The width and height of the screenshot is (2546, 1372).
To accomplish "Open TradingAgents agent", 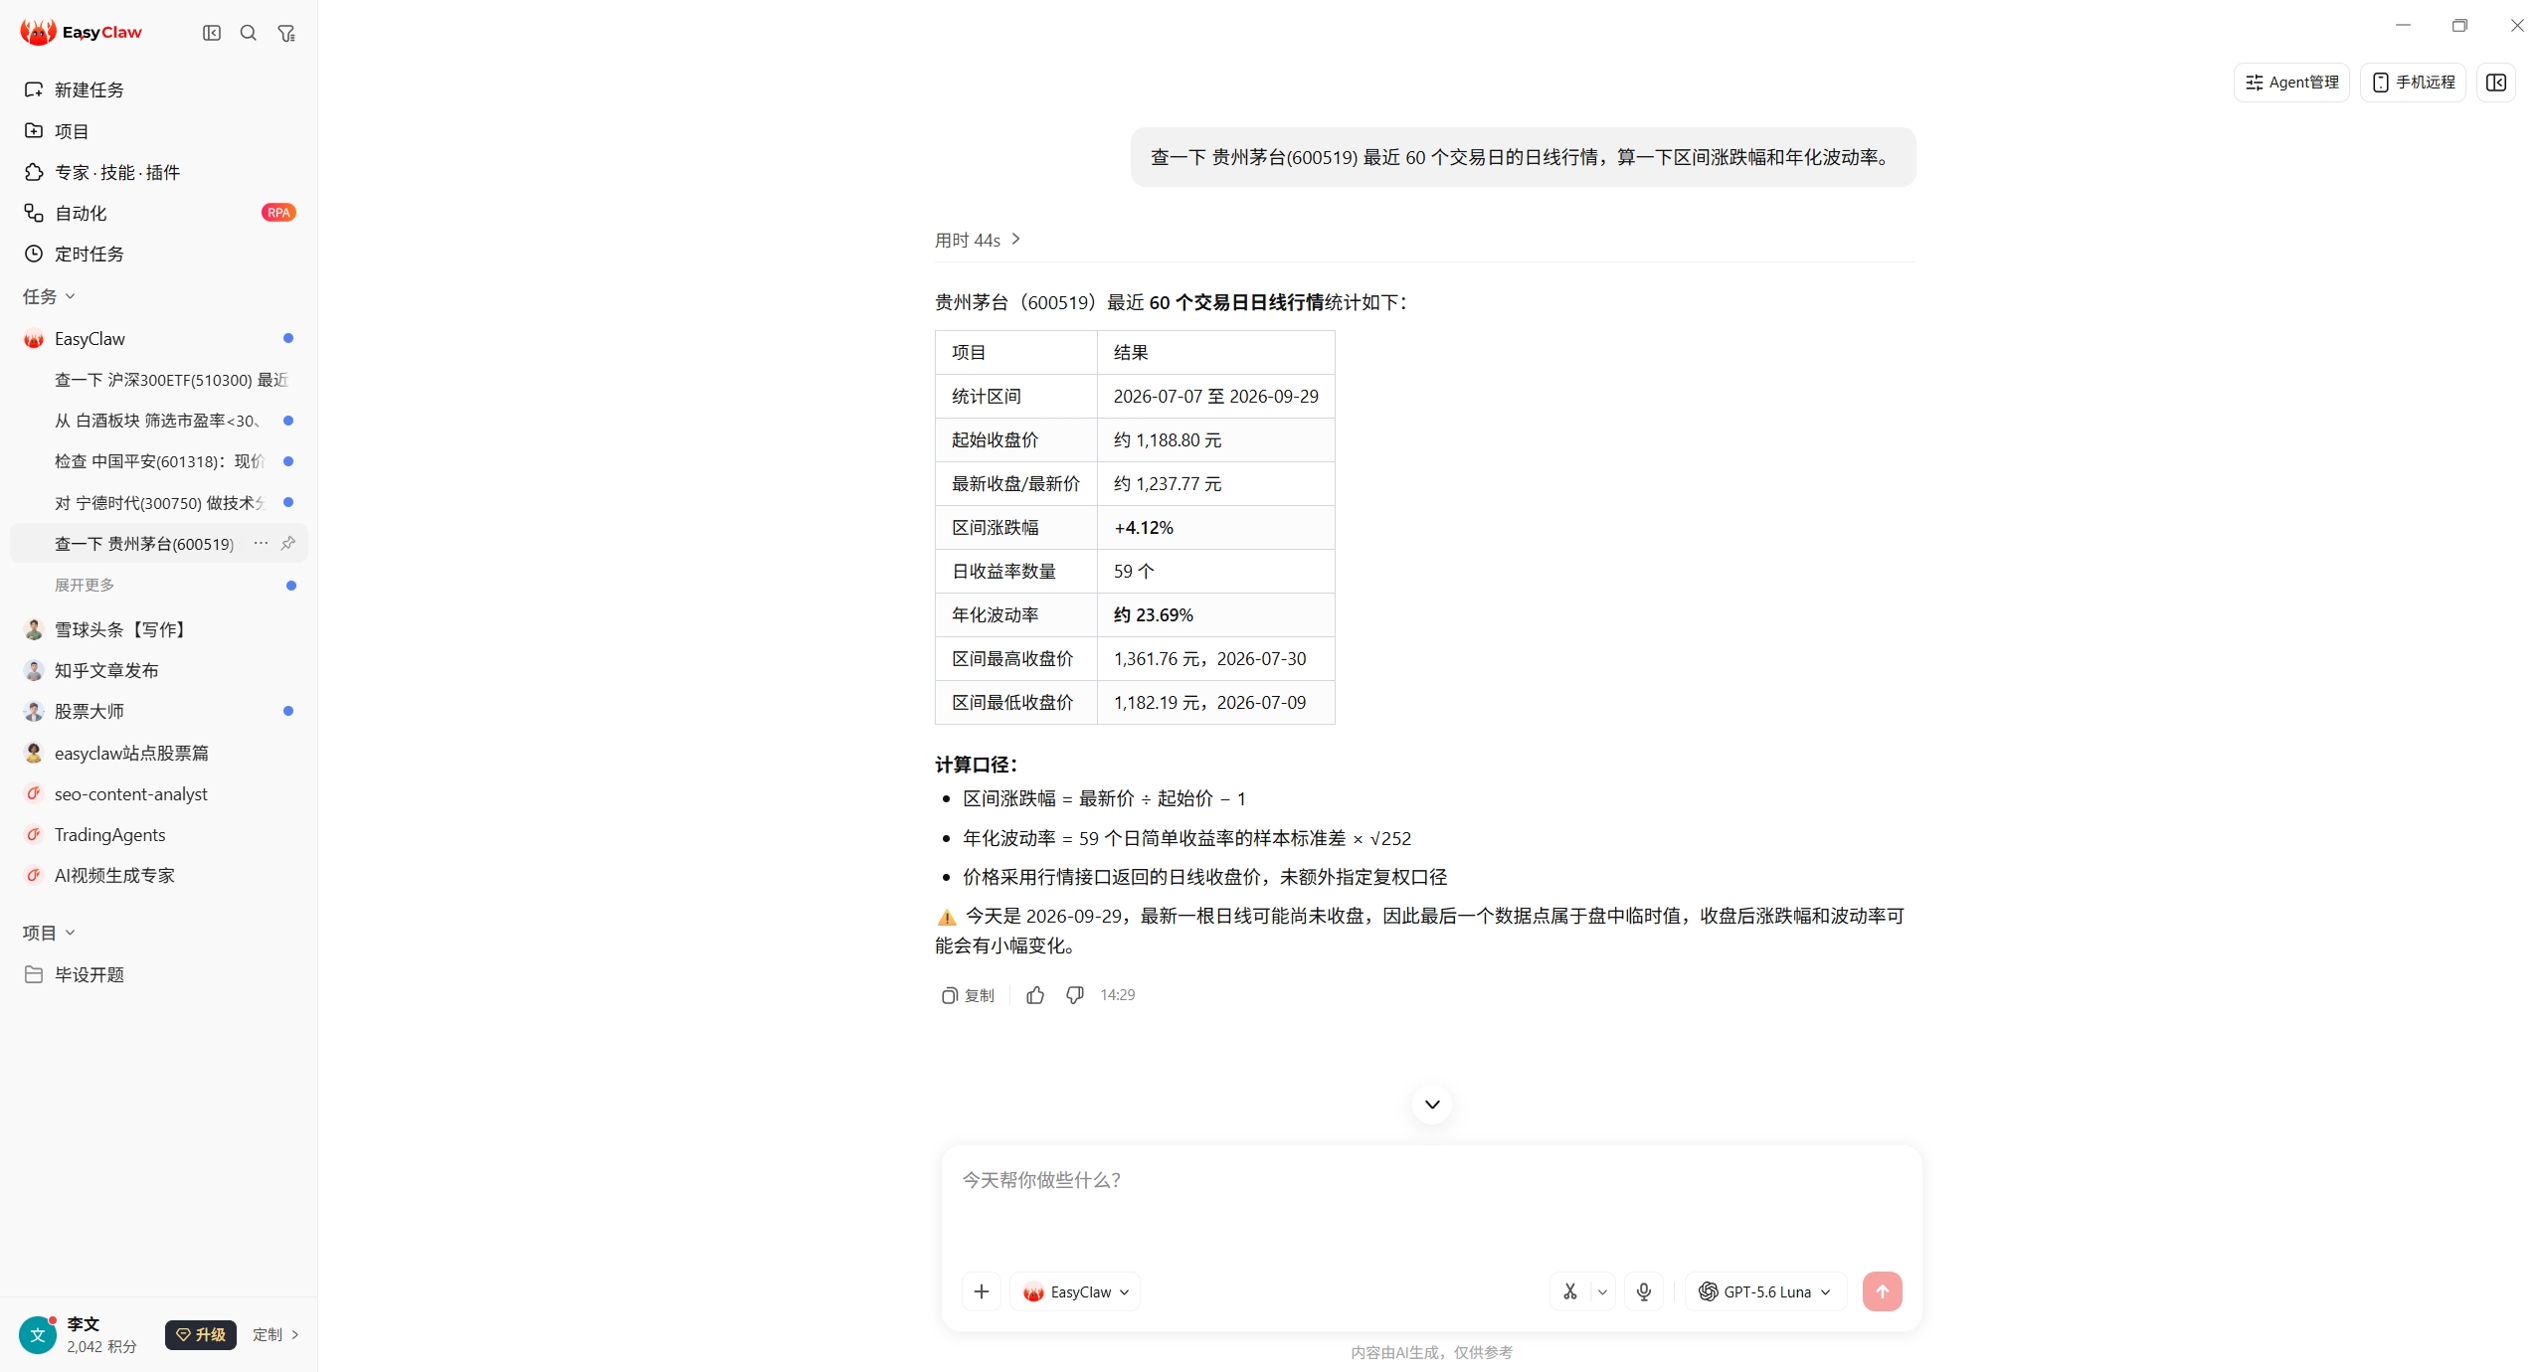I will [159, 834].
